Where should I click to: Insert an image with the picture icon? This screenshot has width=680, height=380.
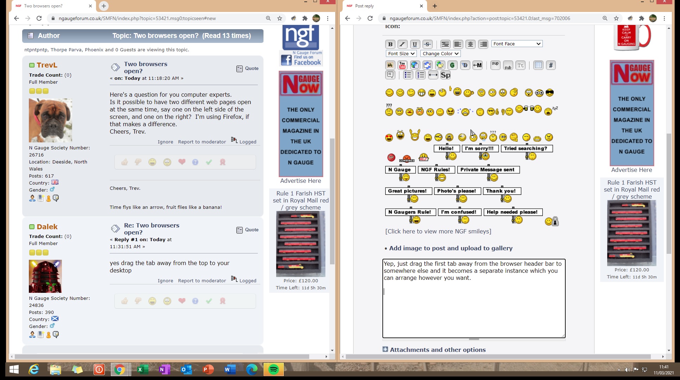point(390,65)
